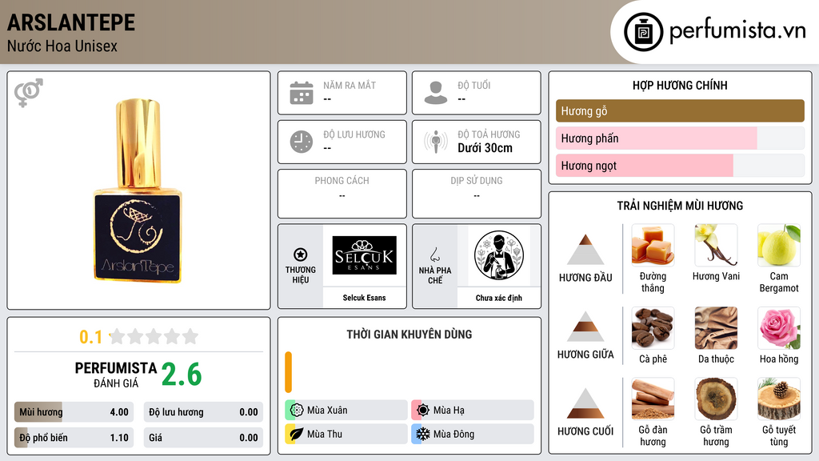Select the Da thuộc leather note image

pos(716,327)
